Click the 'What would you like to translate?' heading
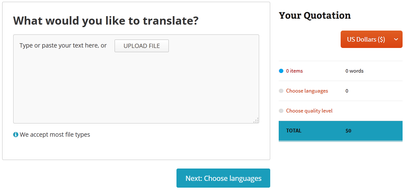This screenshot has width=417, height=194. coord(106,20)
